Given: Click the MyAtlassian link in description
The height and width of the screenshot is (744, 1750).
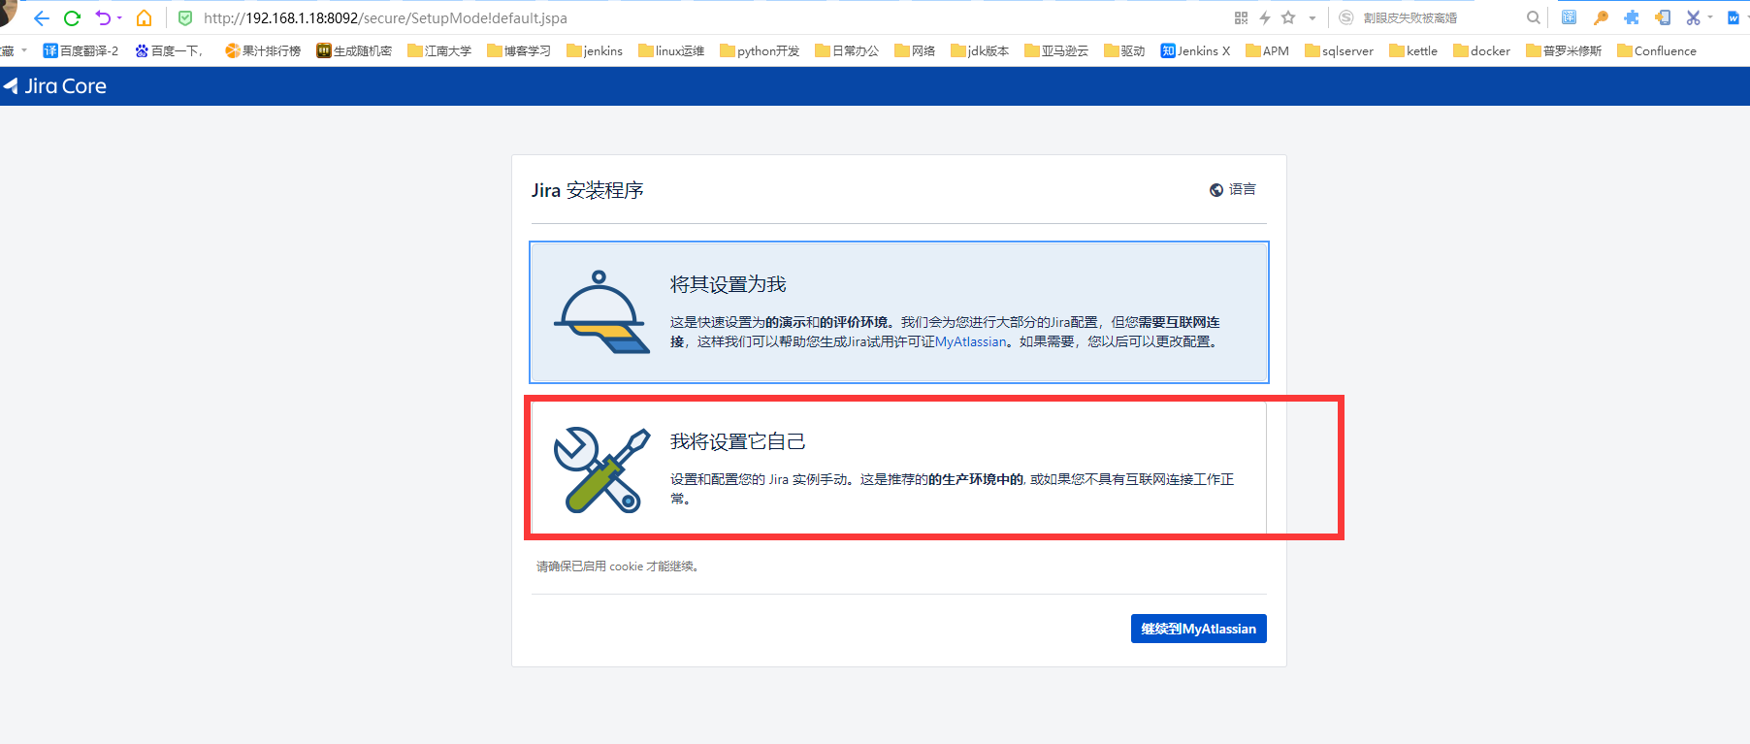Looking at the screenshot, I should pos(970,341).
